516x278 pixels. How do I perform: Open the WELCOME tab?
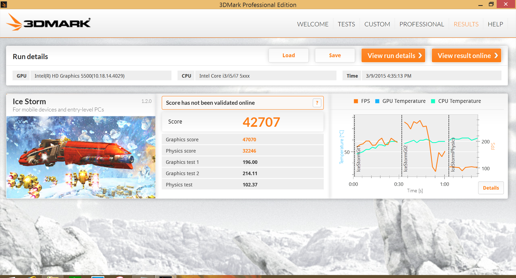click(313, 24)
